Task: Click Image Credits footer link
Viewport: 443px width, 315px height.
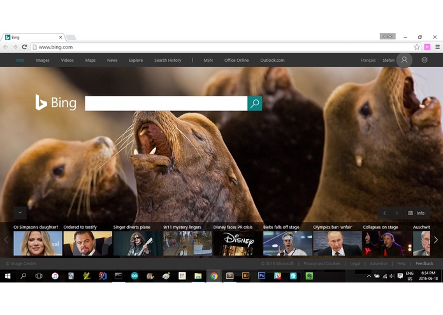Action: coord(21,263)
